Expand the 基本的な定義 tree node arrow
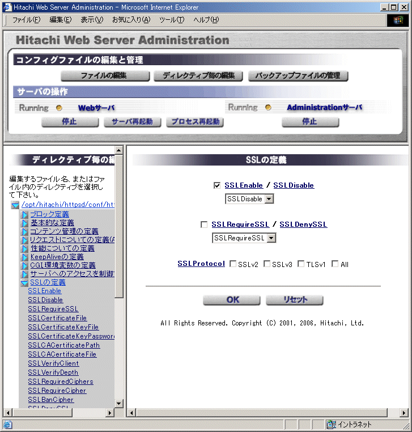 coord(25,223)
